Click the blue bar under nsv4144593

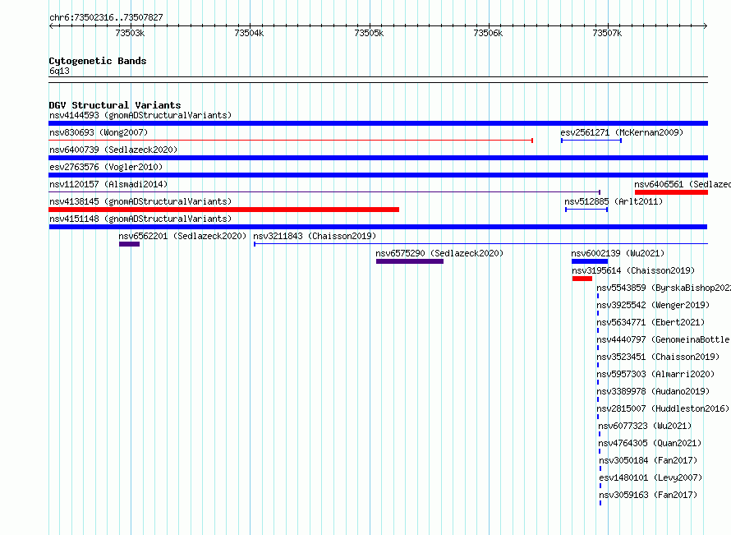pos(378,123)
